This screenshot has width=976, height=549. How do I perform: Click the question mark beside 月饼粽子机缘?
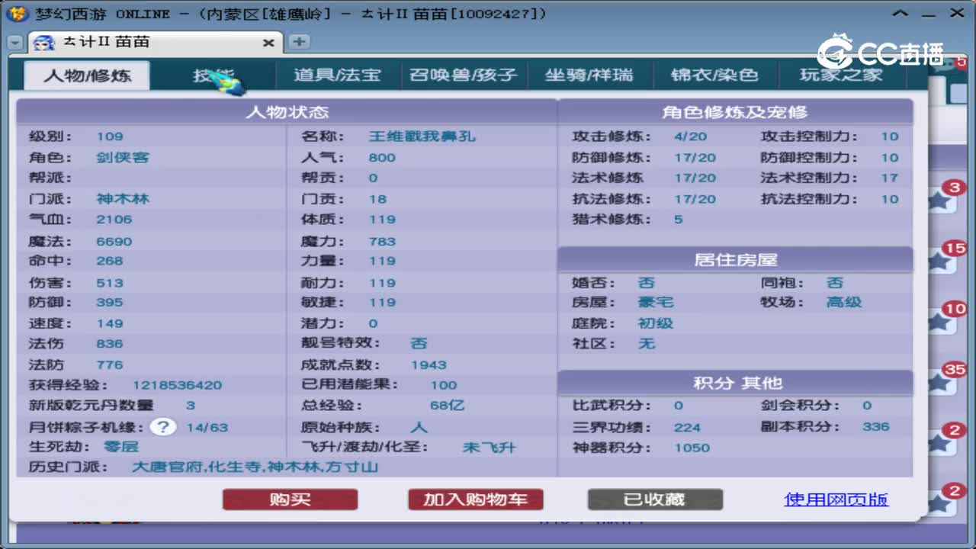click(x=162, y=427)
